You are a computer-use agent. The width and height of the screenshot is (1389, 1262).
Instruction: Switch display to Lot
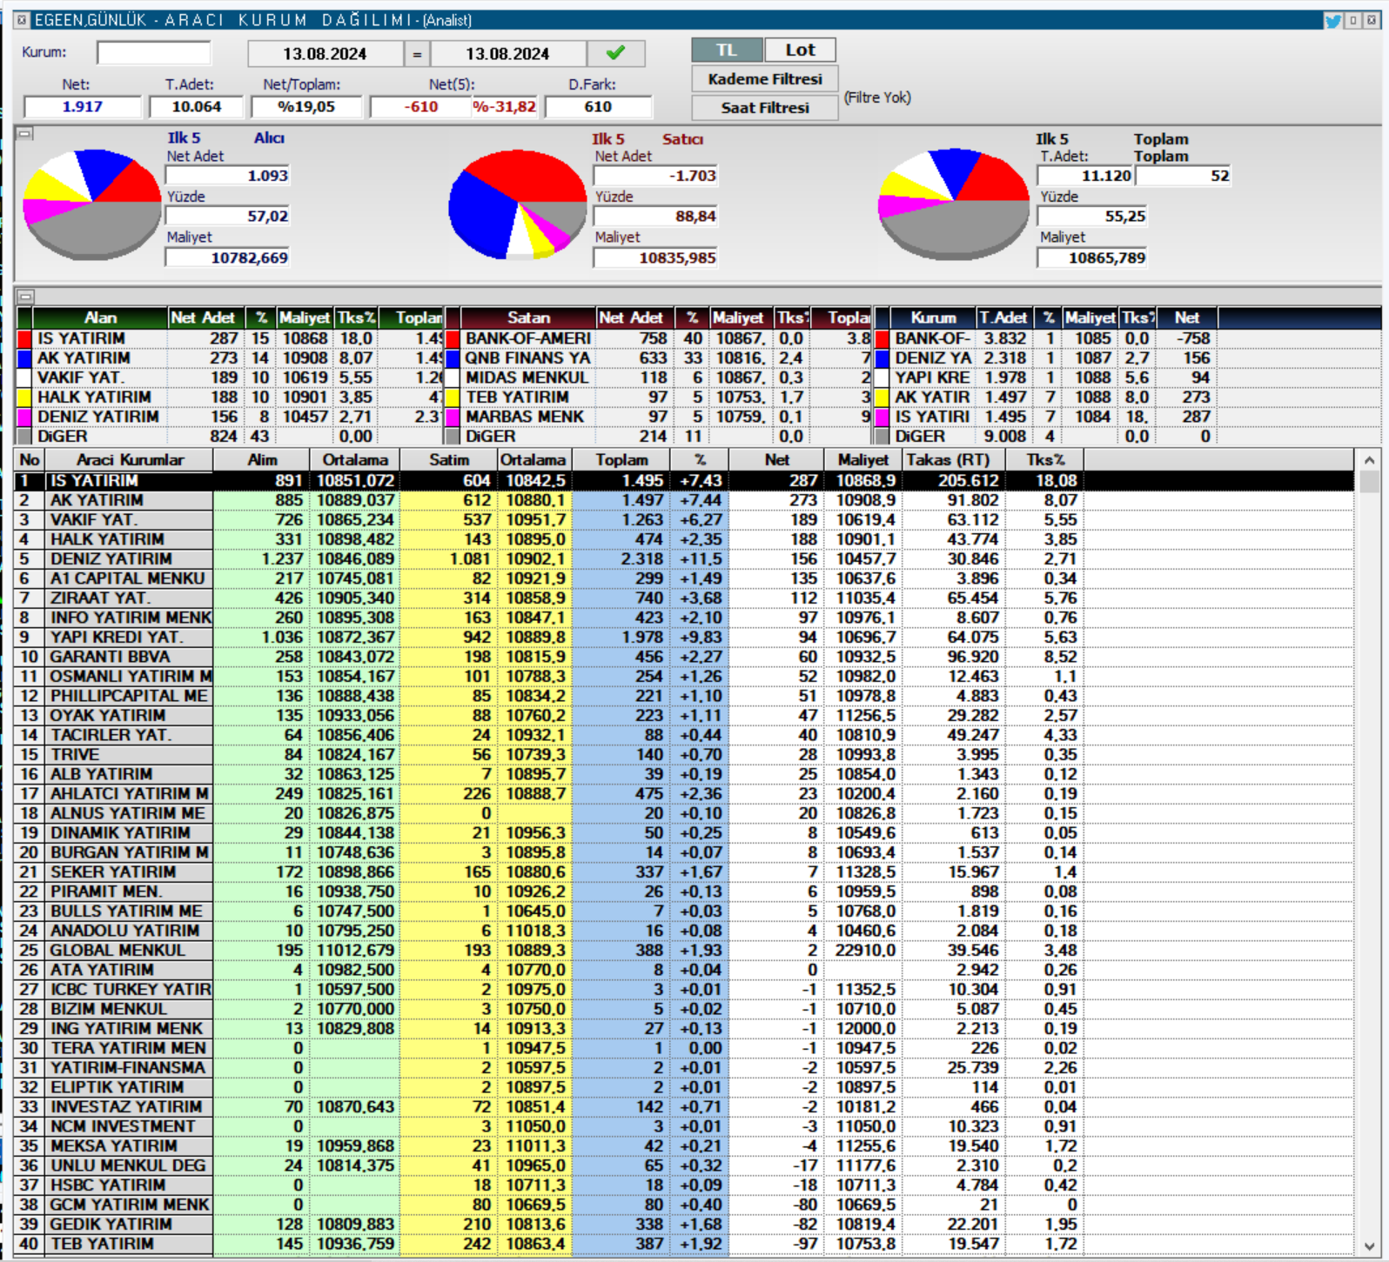pos(801,50)
